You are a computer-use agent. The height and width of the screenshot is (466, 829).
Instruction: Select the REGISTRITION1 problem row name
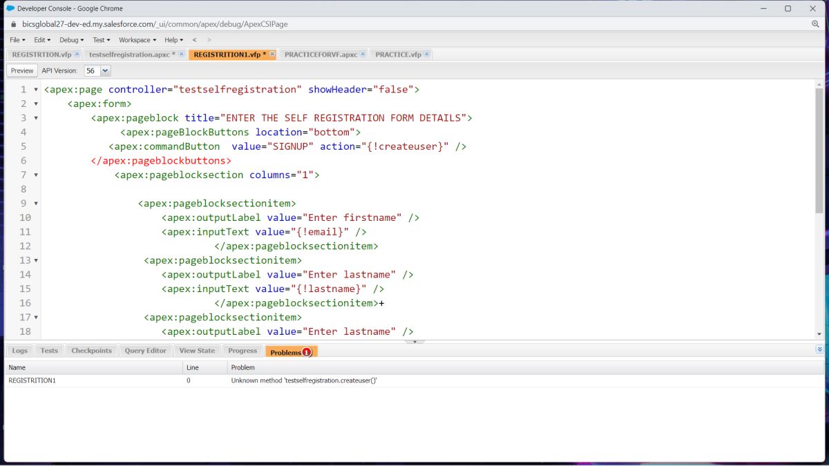32,380
